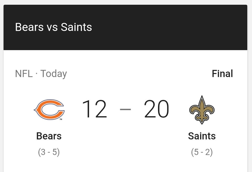Open the Bears vs Saints title
Screen dimensions: 252x172
(54, 27)
